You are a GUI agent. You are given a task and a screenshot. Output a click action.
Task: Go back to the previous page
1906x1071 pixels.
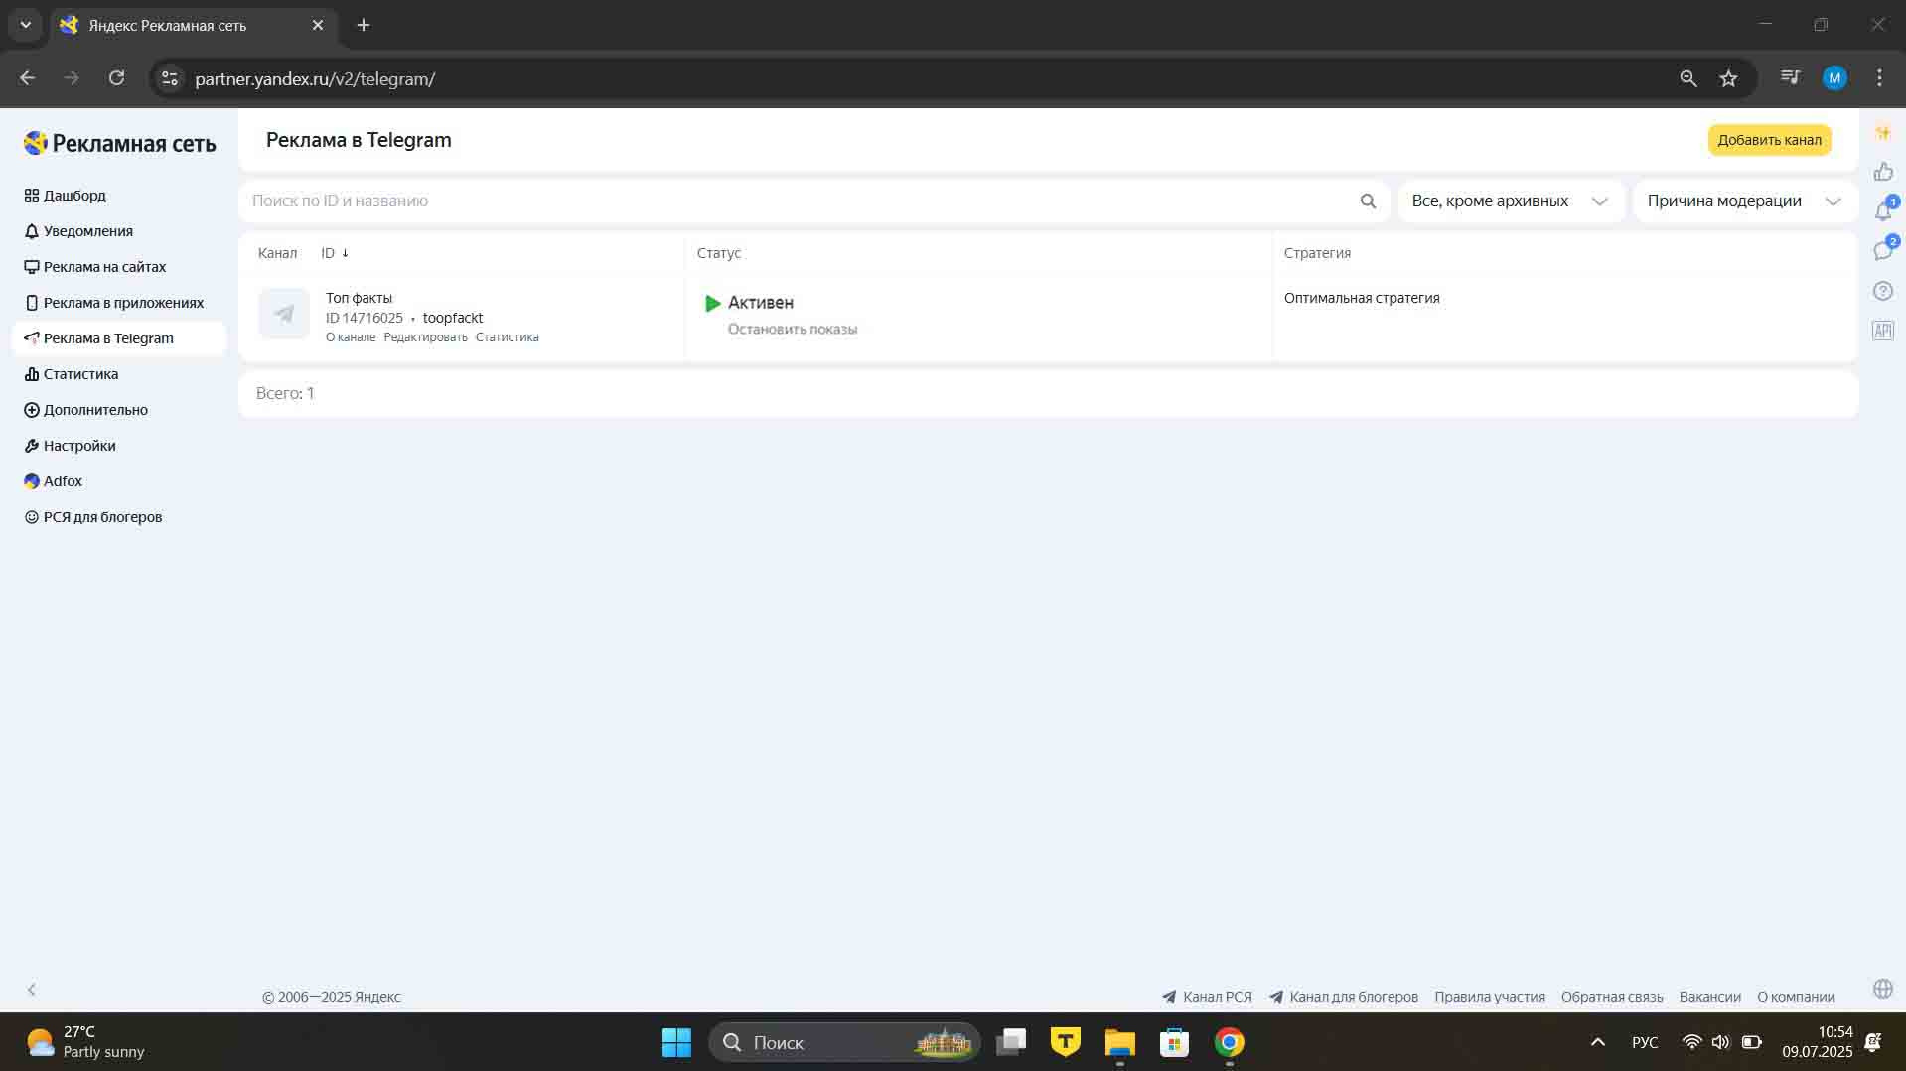[x=28, y=78]
